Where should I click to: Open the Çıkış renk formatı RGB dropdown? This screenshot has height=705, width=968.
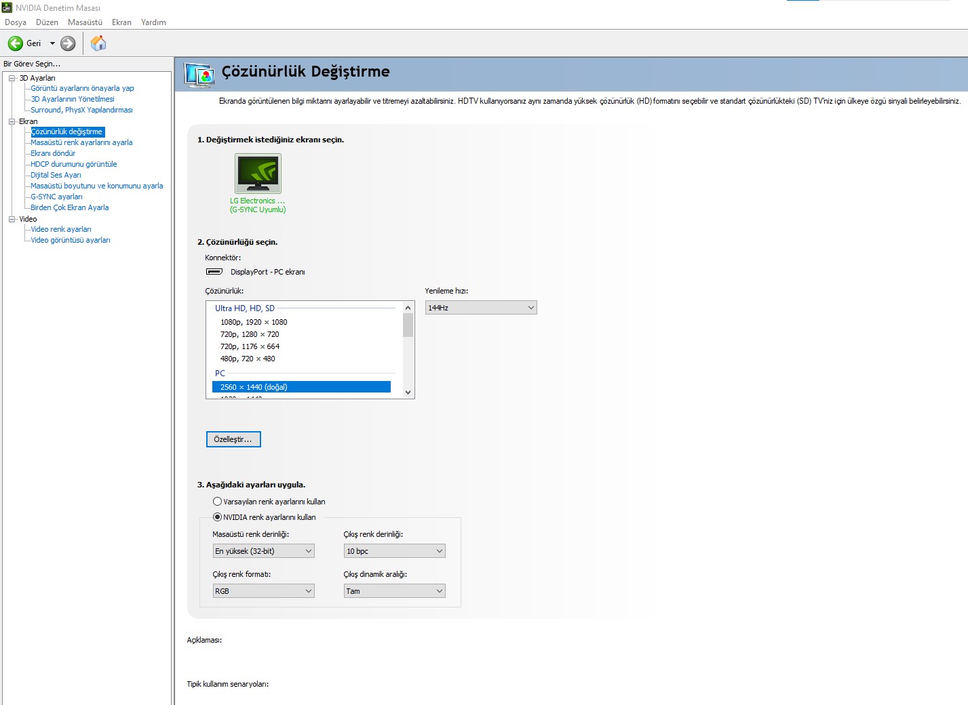tap(264, 591)
